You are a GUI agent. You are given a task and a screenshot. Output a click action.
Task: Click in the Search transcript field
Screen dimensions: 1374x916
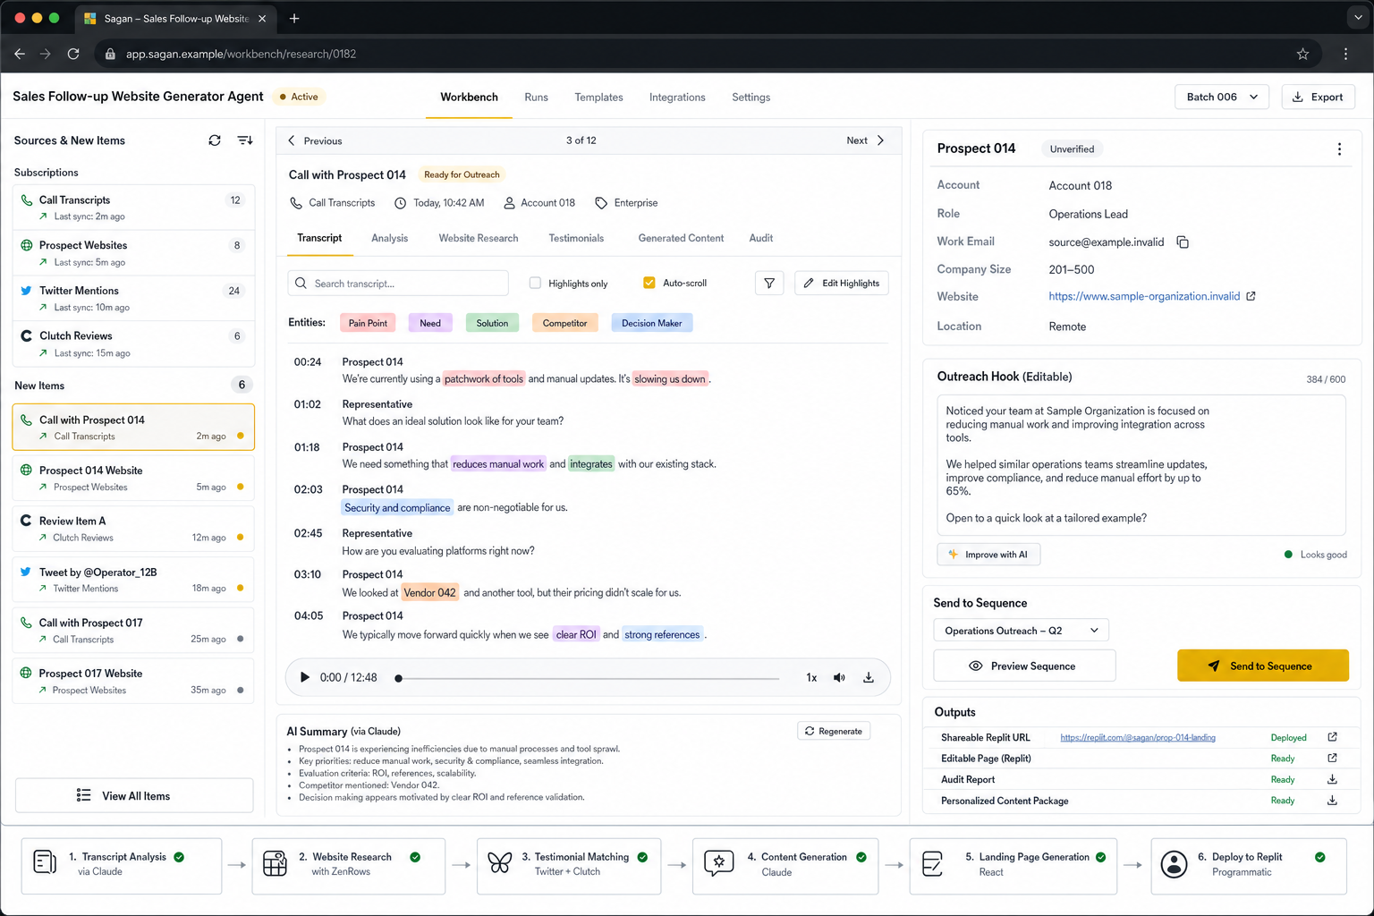point(398,284)
